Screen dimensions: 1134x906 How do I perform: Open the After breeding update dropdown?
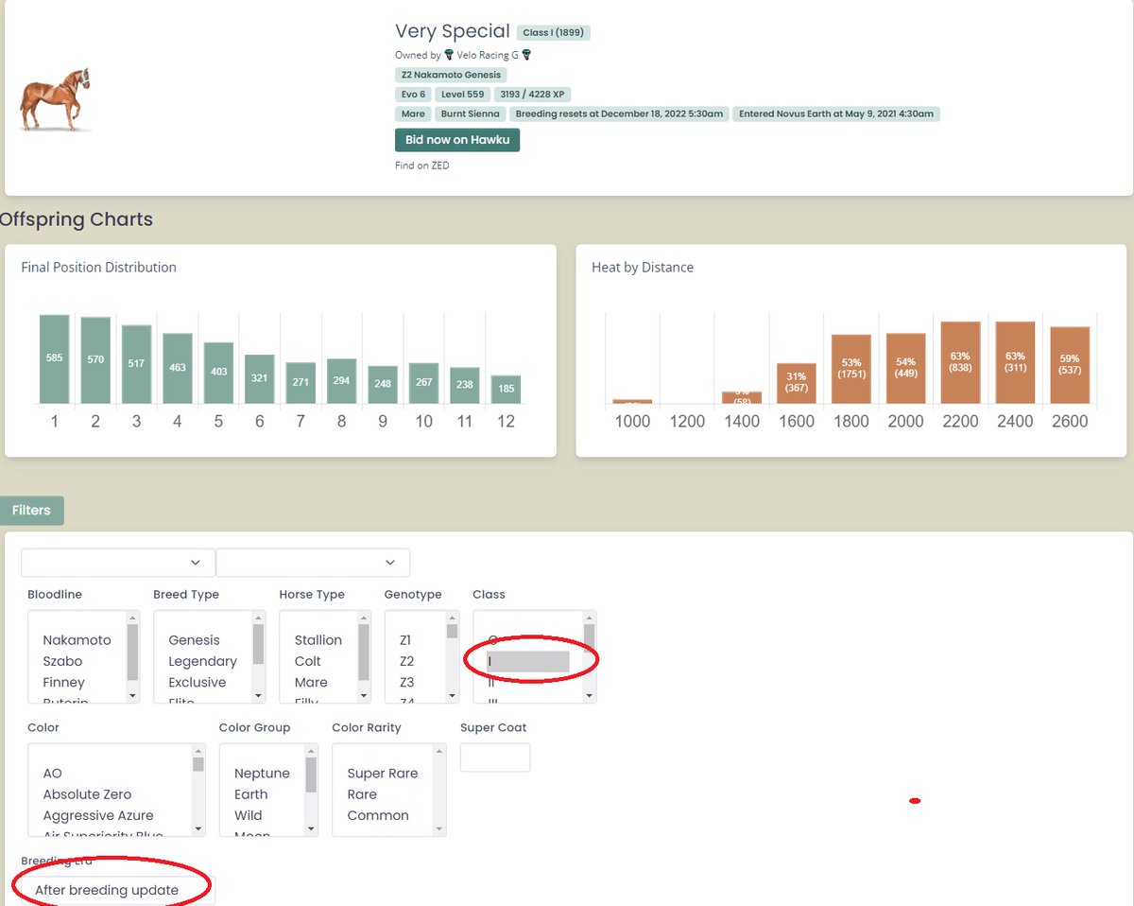tap(118, 890)
